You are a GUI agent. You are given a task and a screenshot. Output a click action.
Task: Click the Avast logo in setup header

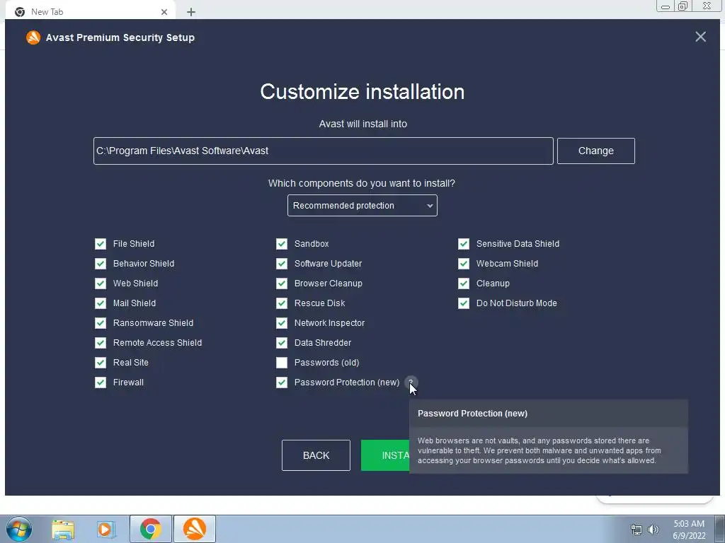point(33,37)
